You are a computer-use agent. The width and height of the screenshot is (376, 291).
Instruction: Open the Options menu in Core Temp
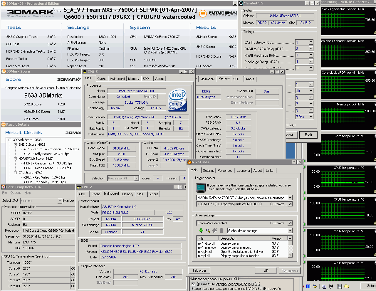click(x=16, y=193)
